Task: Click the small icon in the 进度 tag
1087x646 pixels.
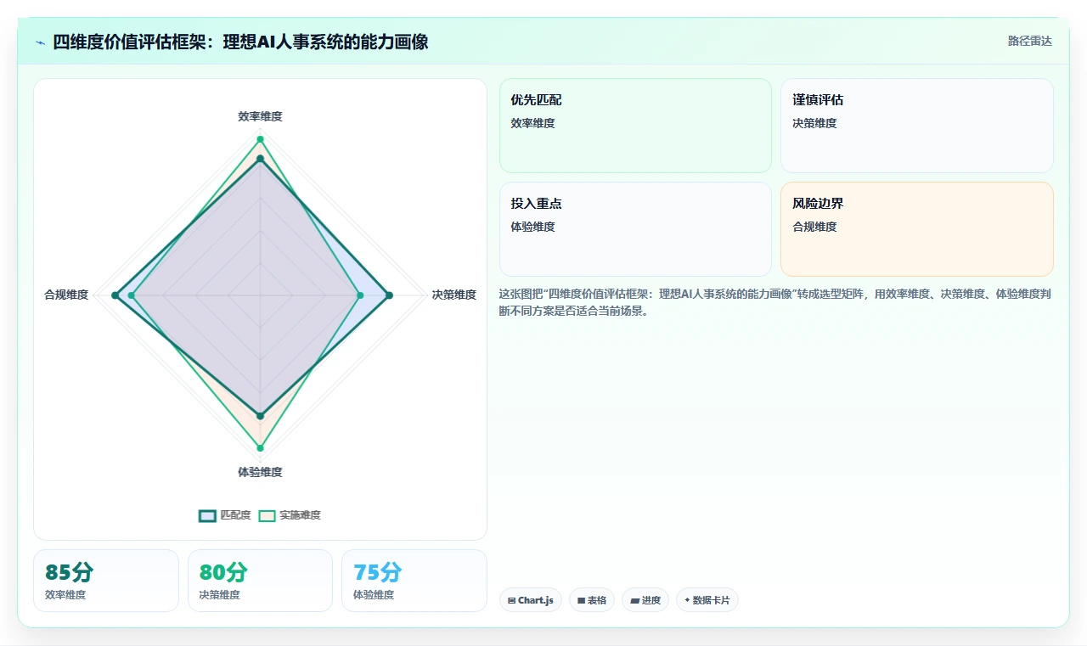Action: coord(634,600)
